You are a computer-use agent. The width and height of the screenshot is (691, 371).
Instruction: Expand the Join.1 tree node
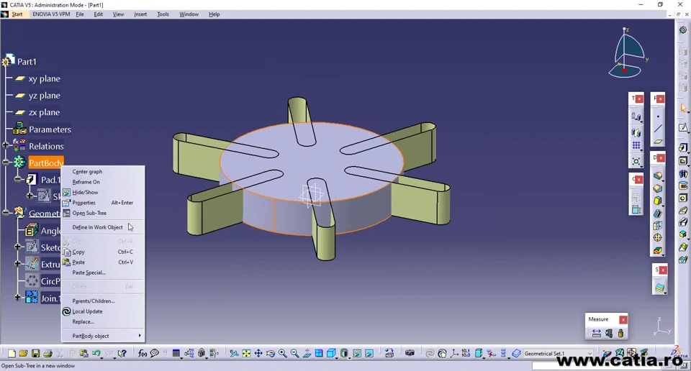click(17, 298)
